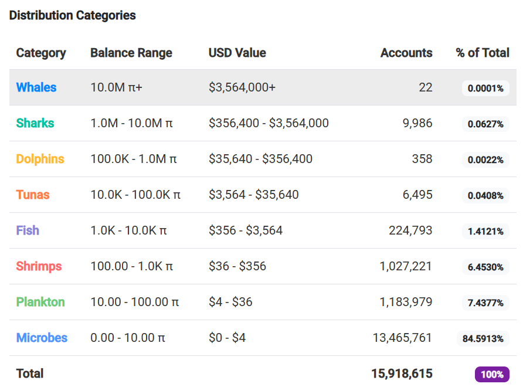Click the $356,400 - $3,564,000 USD value
523x387 pixels.
coord(269,123)
